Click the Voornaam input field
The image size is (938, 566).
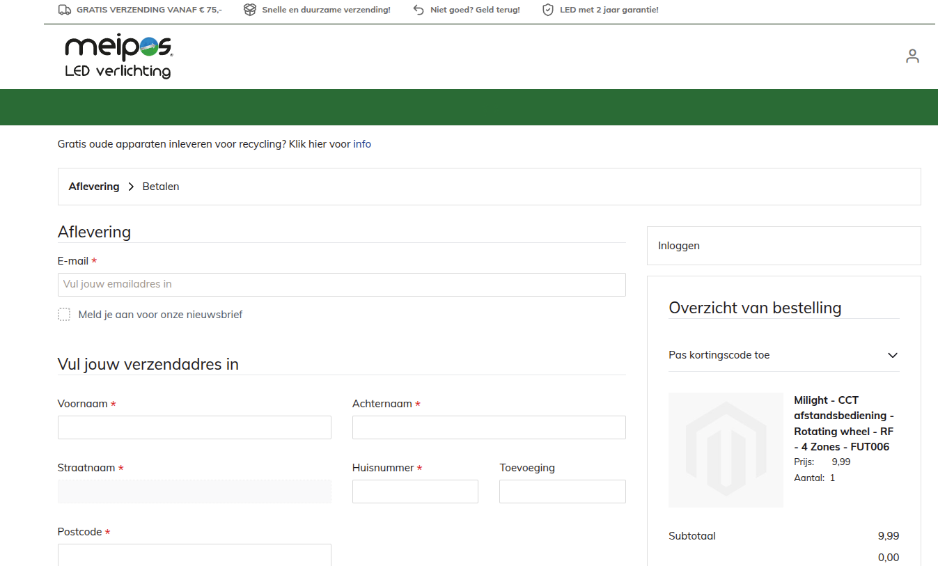click(194, 427)
